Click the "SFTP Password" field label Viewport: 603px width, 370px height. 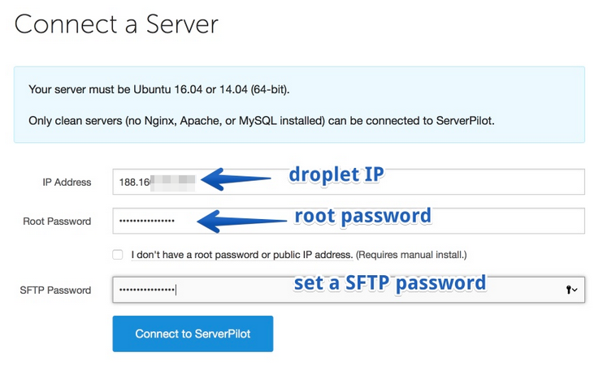(55, 290)
